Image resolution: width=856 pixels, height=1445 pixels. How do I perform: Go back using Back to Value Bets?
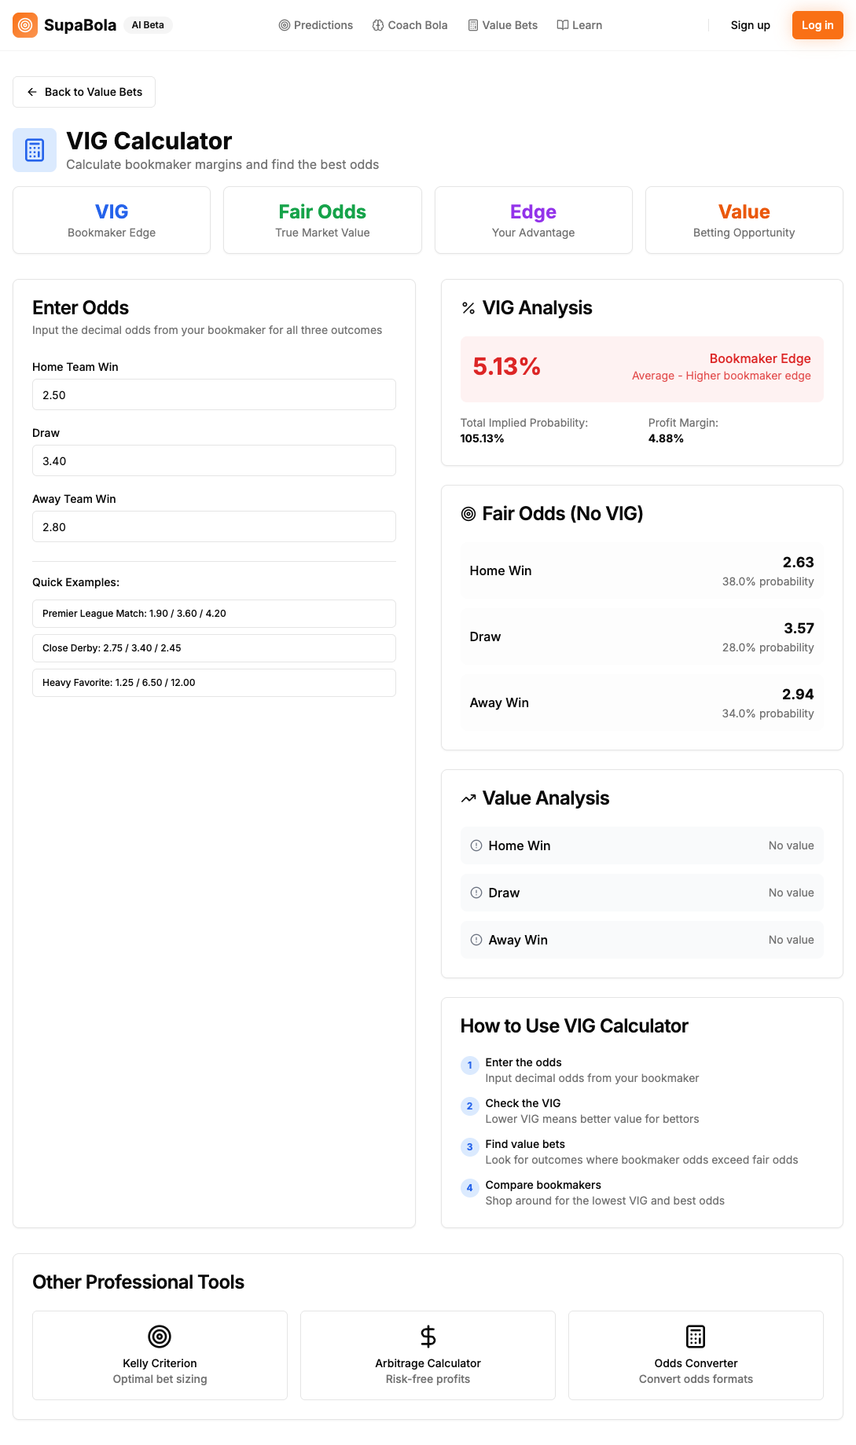tap(84, 92)
